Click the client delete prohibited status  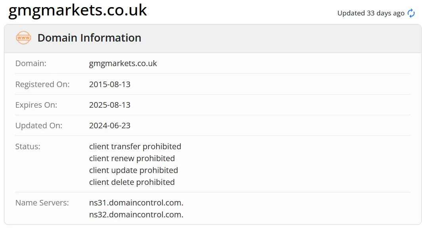coord(132,182)
